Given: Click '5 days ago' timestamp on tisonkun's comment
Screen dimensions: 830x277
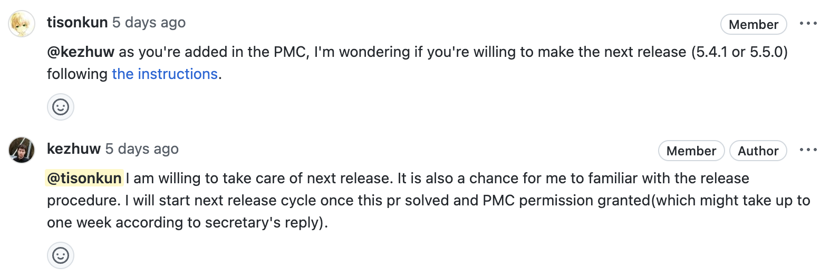Looking at the screenshot, I should 149,23.
